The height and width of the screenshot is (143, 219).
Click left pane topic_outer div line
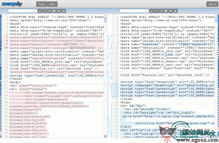[33, 86]
